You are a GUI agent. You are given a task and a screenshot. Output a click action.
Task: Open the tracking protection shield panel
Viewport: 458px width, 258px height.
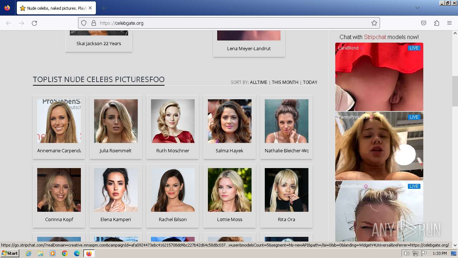pos(84,23)
